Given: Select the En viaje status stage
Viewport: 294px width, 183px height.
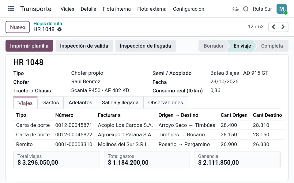Looking at the screenshot, I should coord(242,46).
